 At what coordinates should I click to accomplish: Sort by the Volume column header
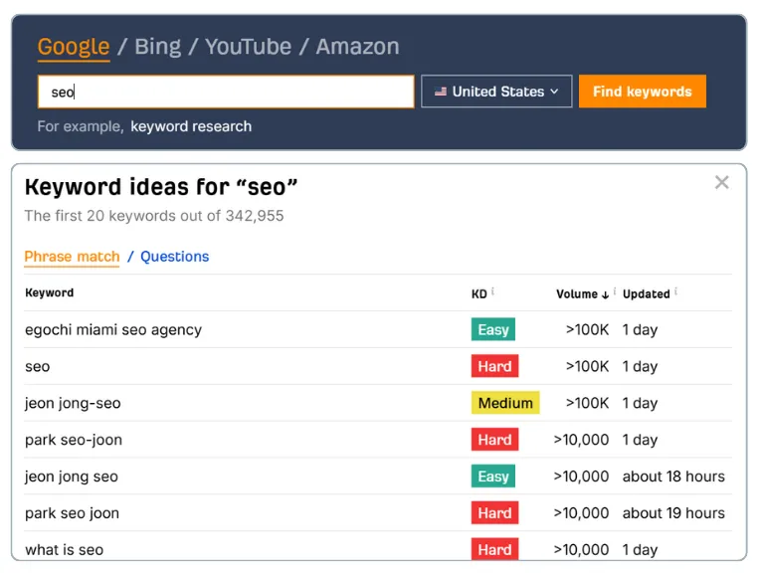[577, 294]
